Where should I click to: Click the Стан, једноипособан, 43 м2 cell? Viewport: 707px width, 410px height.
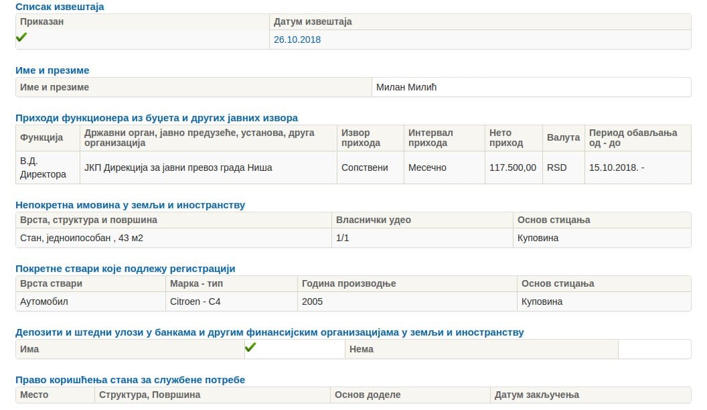point(82,238)
